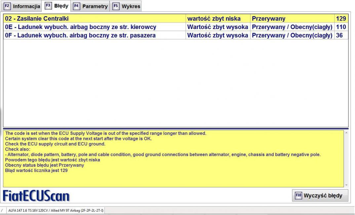The image size is (355, 215).
Task: Click the F3 key icon
Action: coord(48,6)
